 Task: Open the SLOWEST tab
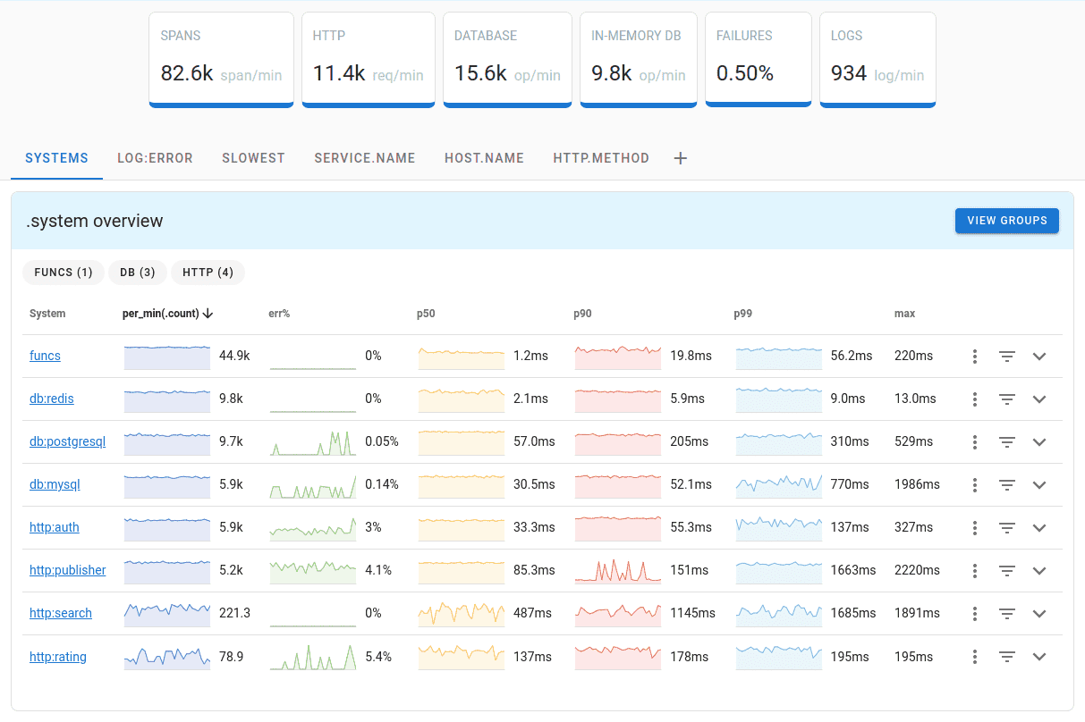(x=253, y=158)
